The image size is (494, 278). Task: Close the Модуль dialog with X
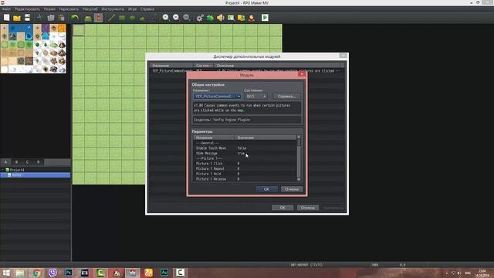(302, 74)
